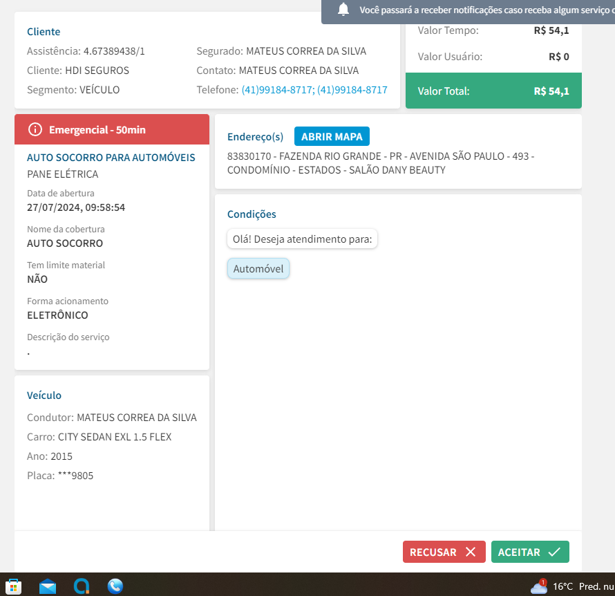
Task: Click the emergency info circle icon
Action: coord(35,129)
